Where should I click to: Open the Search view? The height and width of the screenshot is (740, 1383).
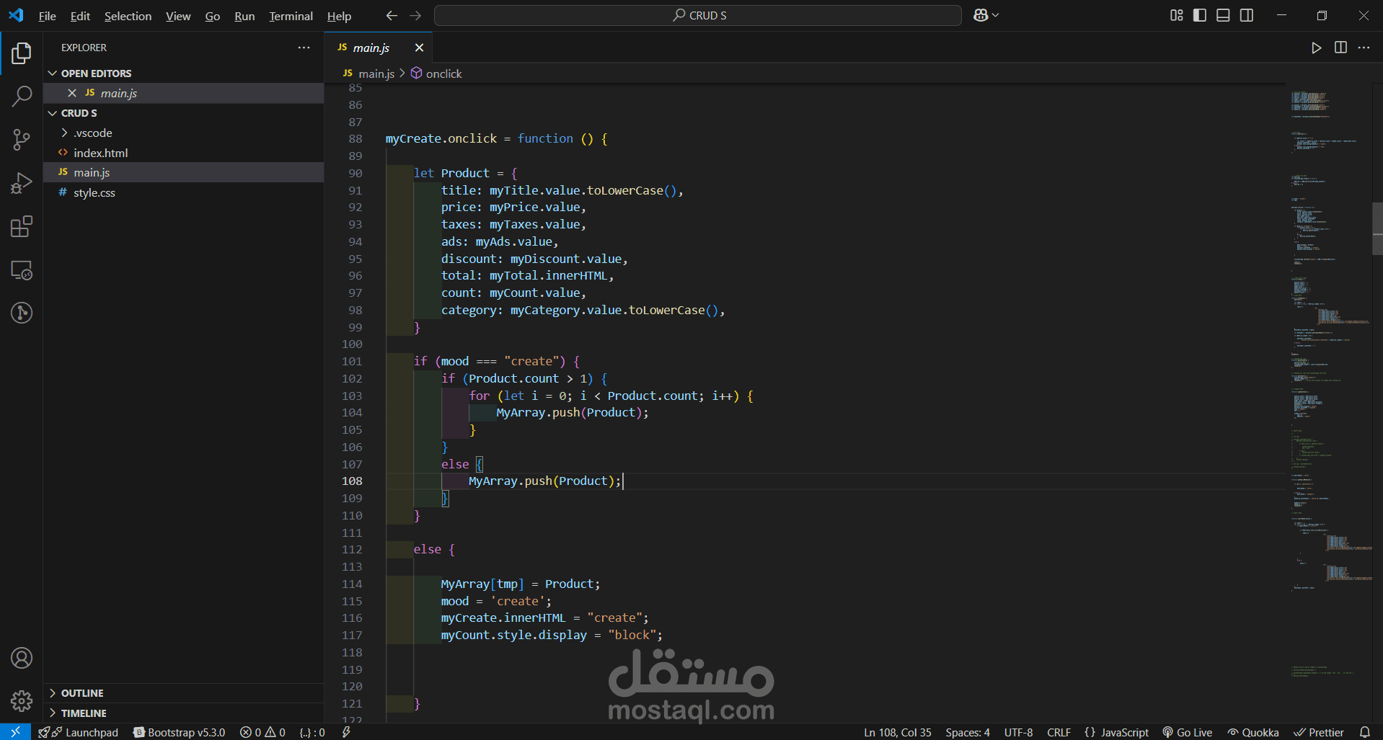click(22, 96)
